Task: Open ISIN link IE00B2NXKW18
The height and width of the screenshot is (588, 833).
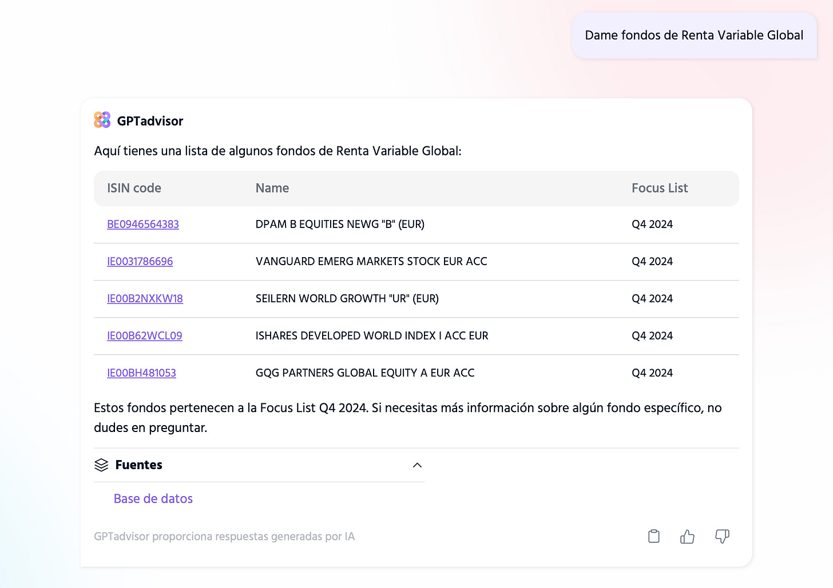Action: tap(145, 298)
